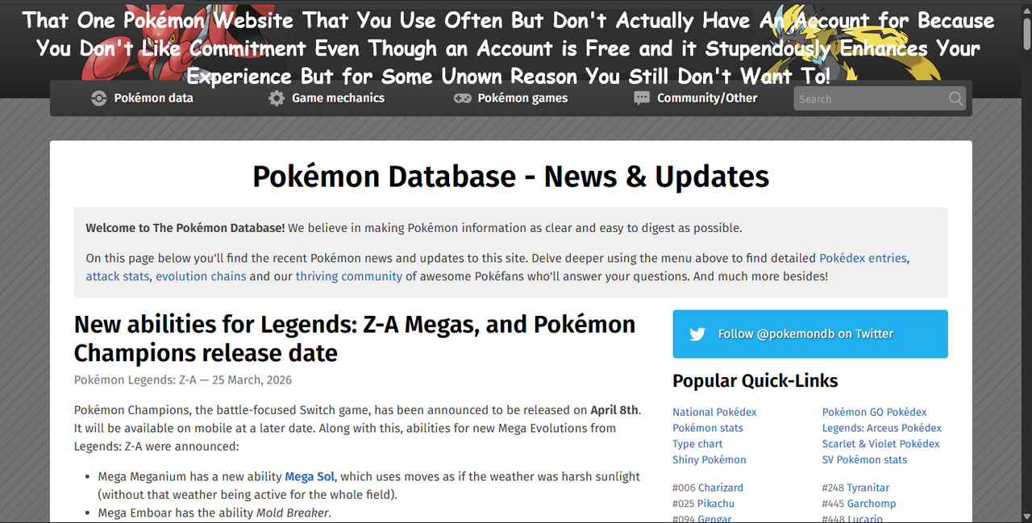Open the Garchomp link
Image resolution: width=1032 pixels, height=523 pixels.
coord(872,504)
